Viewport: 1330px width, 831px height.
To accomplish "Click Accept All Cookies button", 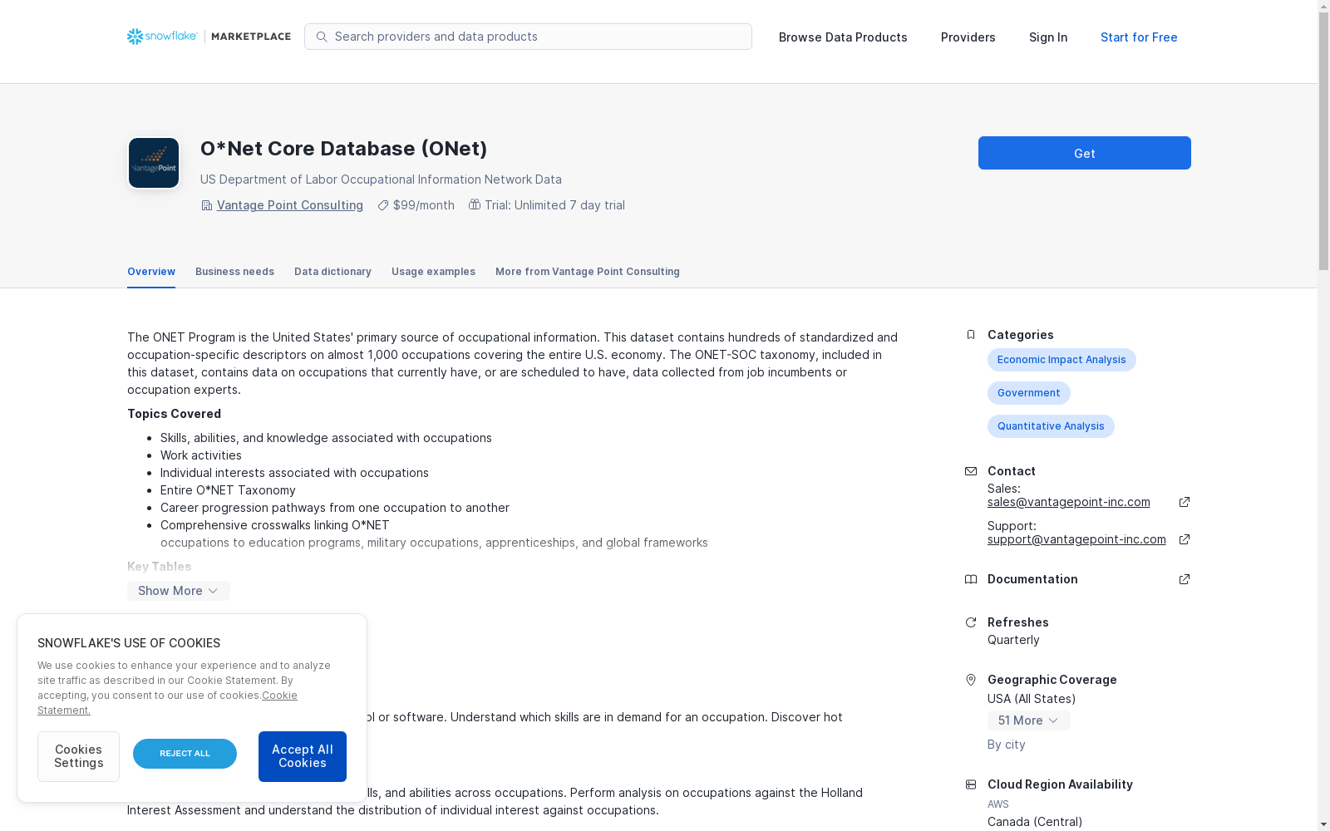I will click(x=303, y=756).
